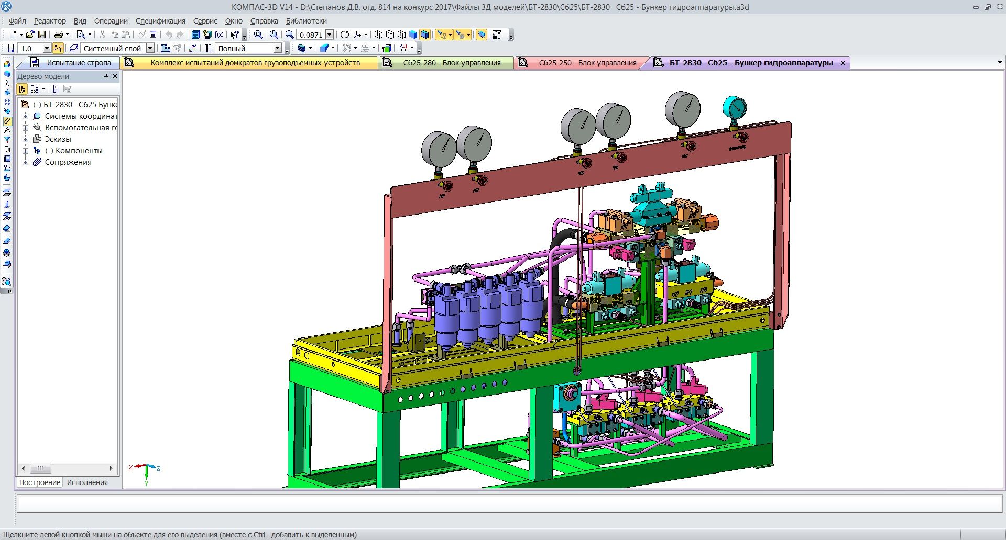
Task: Click the Save document icon
Action: click(42, 35)
